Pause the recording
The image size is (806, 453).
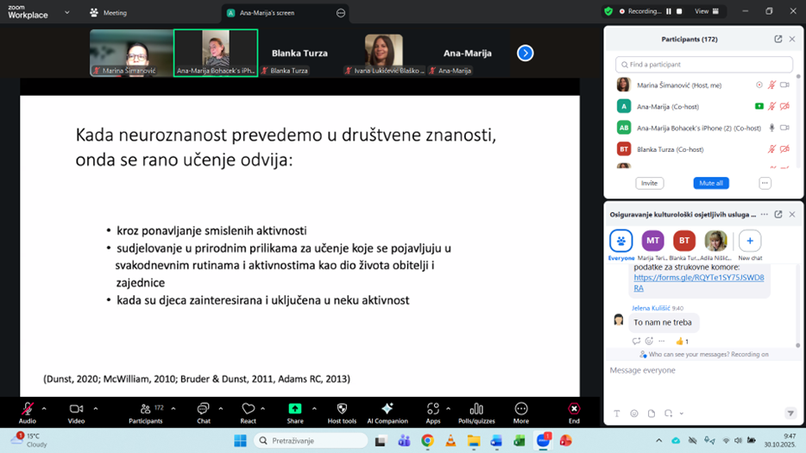(x=668, y=11)
